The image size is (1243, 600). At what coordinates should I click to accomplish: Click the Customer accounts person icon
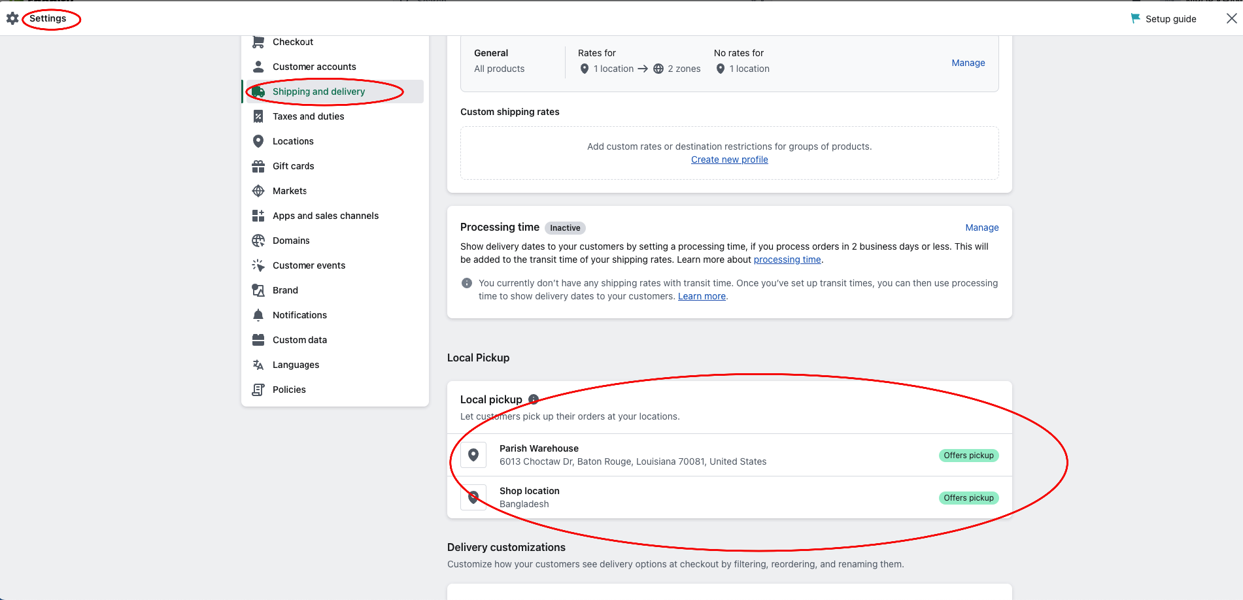[x=258, y=67]
